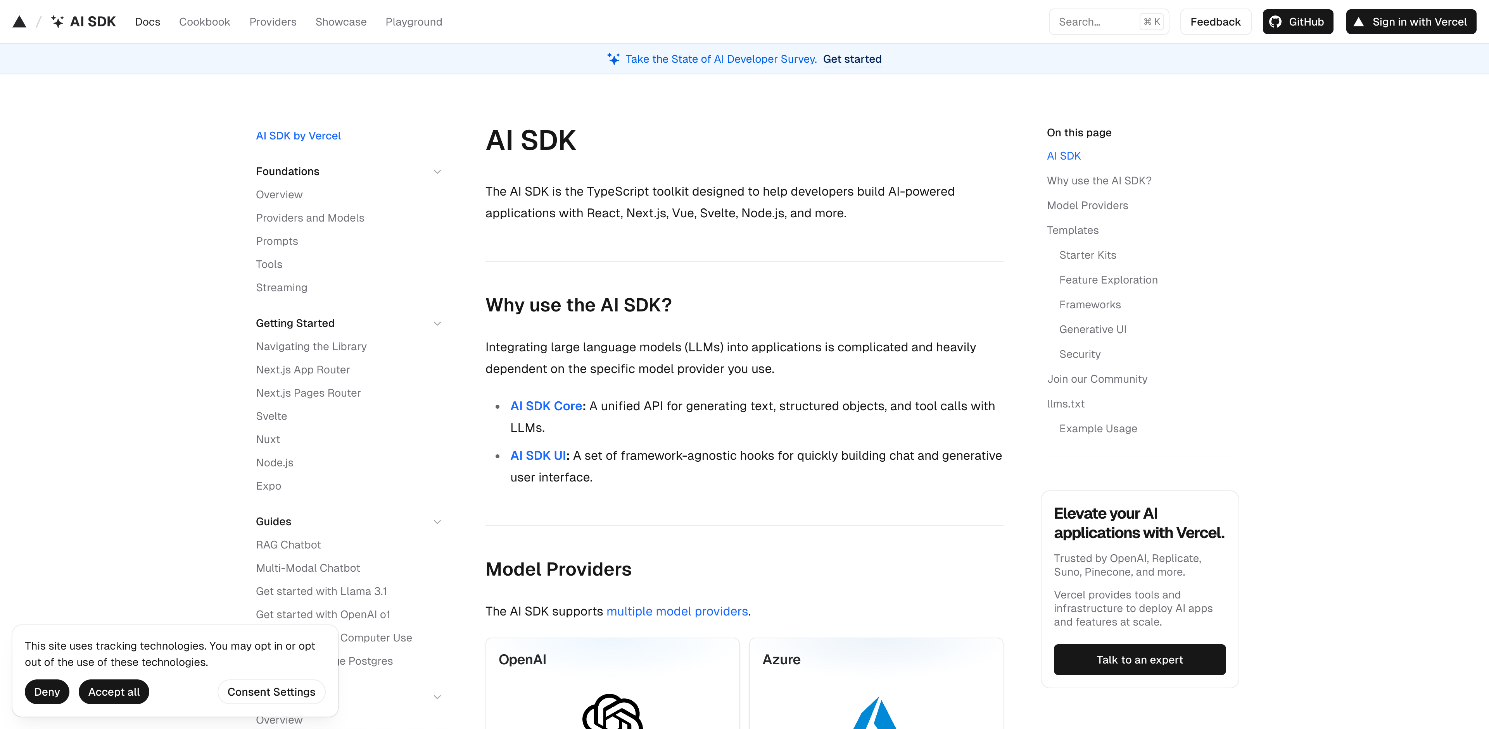Open Providers and Models sidebar page
This screenshot has height=729, width=1489.
point(310,218)
